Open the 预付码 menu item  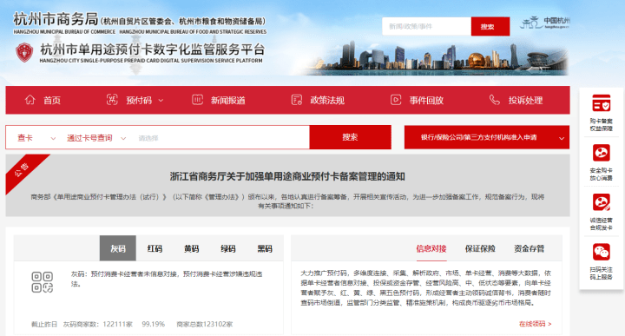click(x=139, y=101)
